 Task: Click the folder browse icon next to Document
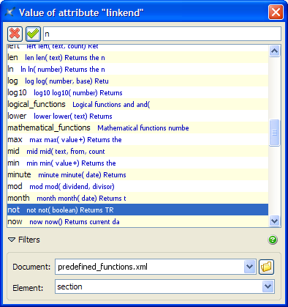(266, 267)
